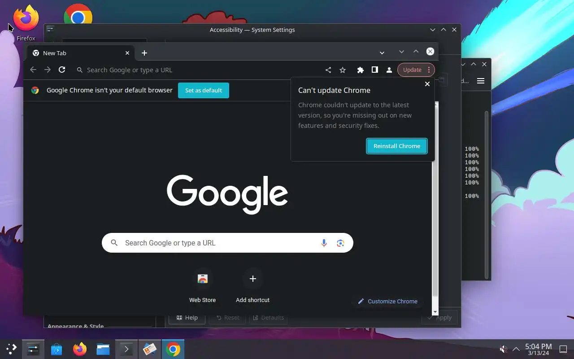Start voice search with microphone icon
The width and height of the screenshot is (574, 359).
pos(324,243)
